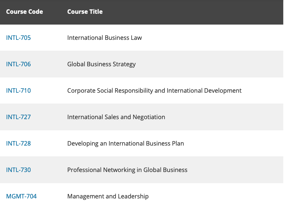Screen dimensions: 284x207
Task: Click Professional Networking in Global Business title
Action: pyautogui.click(x=127, y=170)
